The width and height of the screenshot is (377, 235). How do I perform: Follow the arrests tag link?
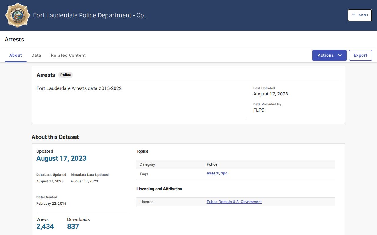tap(213, 173)
